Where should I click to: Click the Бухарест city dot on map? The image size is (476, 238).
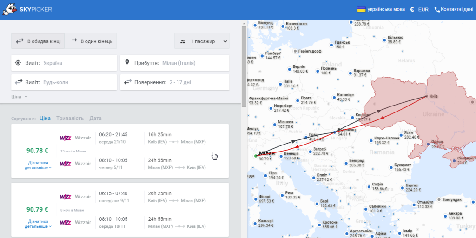[391, 167]
